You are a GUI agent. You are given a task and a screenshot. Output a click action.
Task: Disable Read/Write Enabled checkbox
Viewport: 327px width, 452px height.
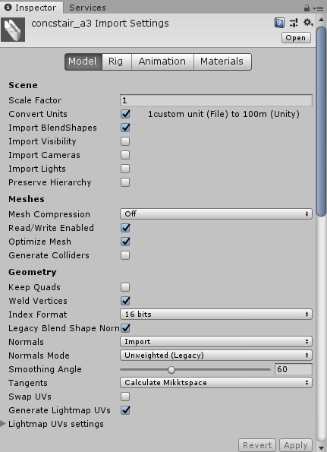125,228
